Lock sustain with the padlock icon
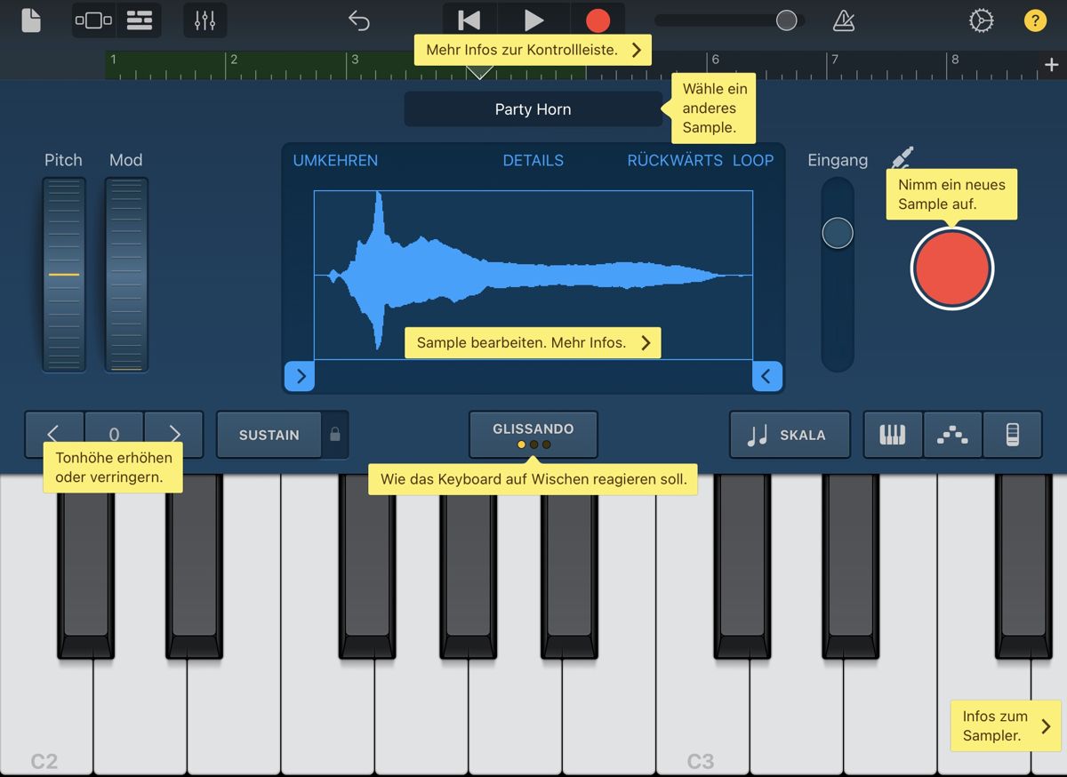The height and width of the screenshot is (777, 1067). point(335,435)
